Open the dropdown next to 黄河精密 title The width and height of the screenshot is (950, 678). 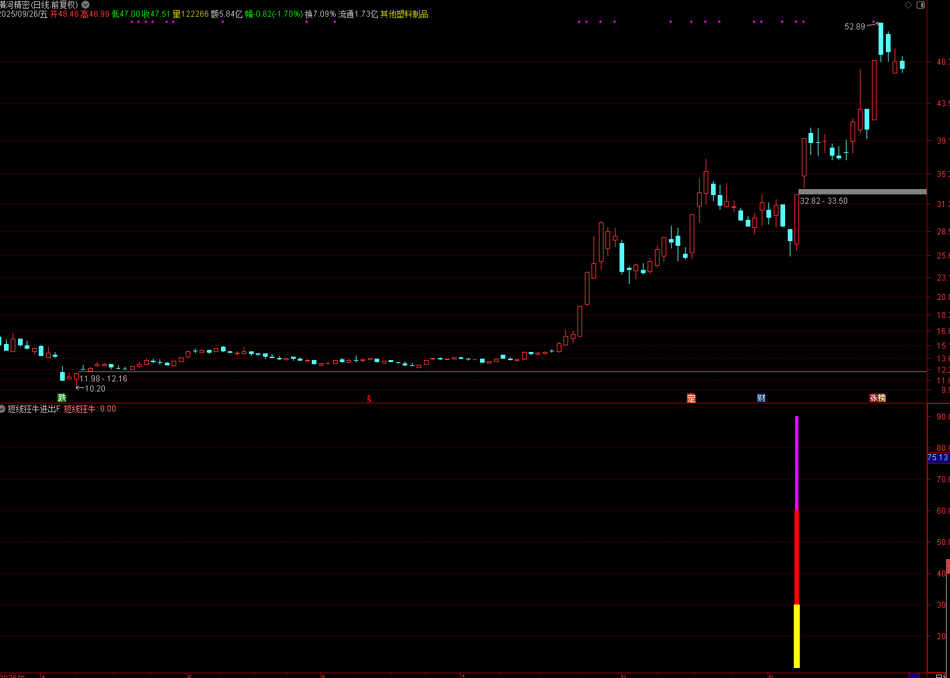coord(85,5)
